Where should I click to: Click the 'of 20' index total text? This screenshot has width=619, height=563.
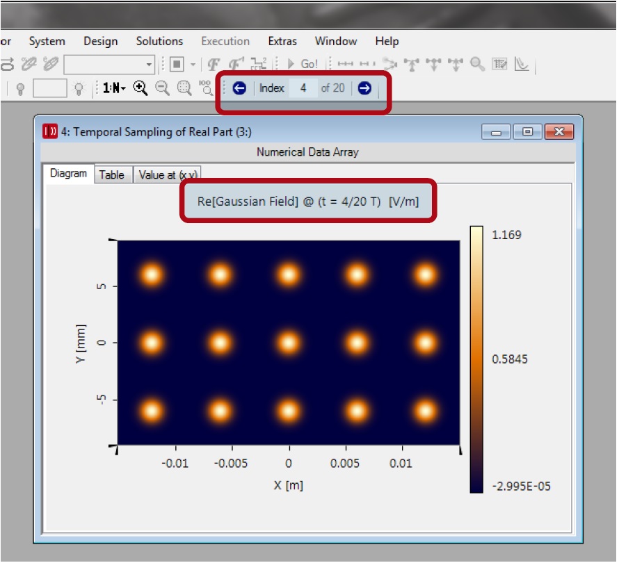click(332, 88)
